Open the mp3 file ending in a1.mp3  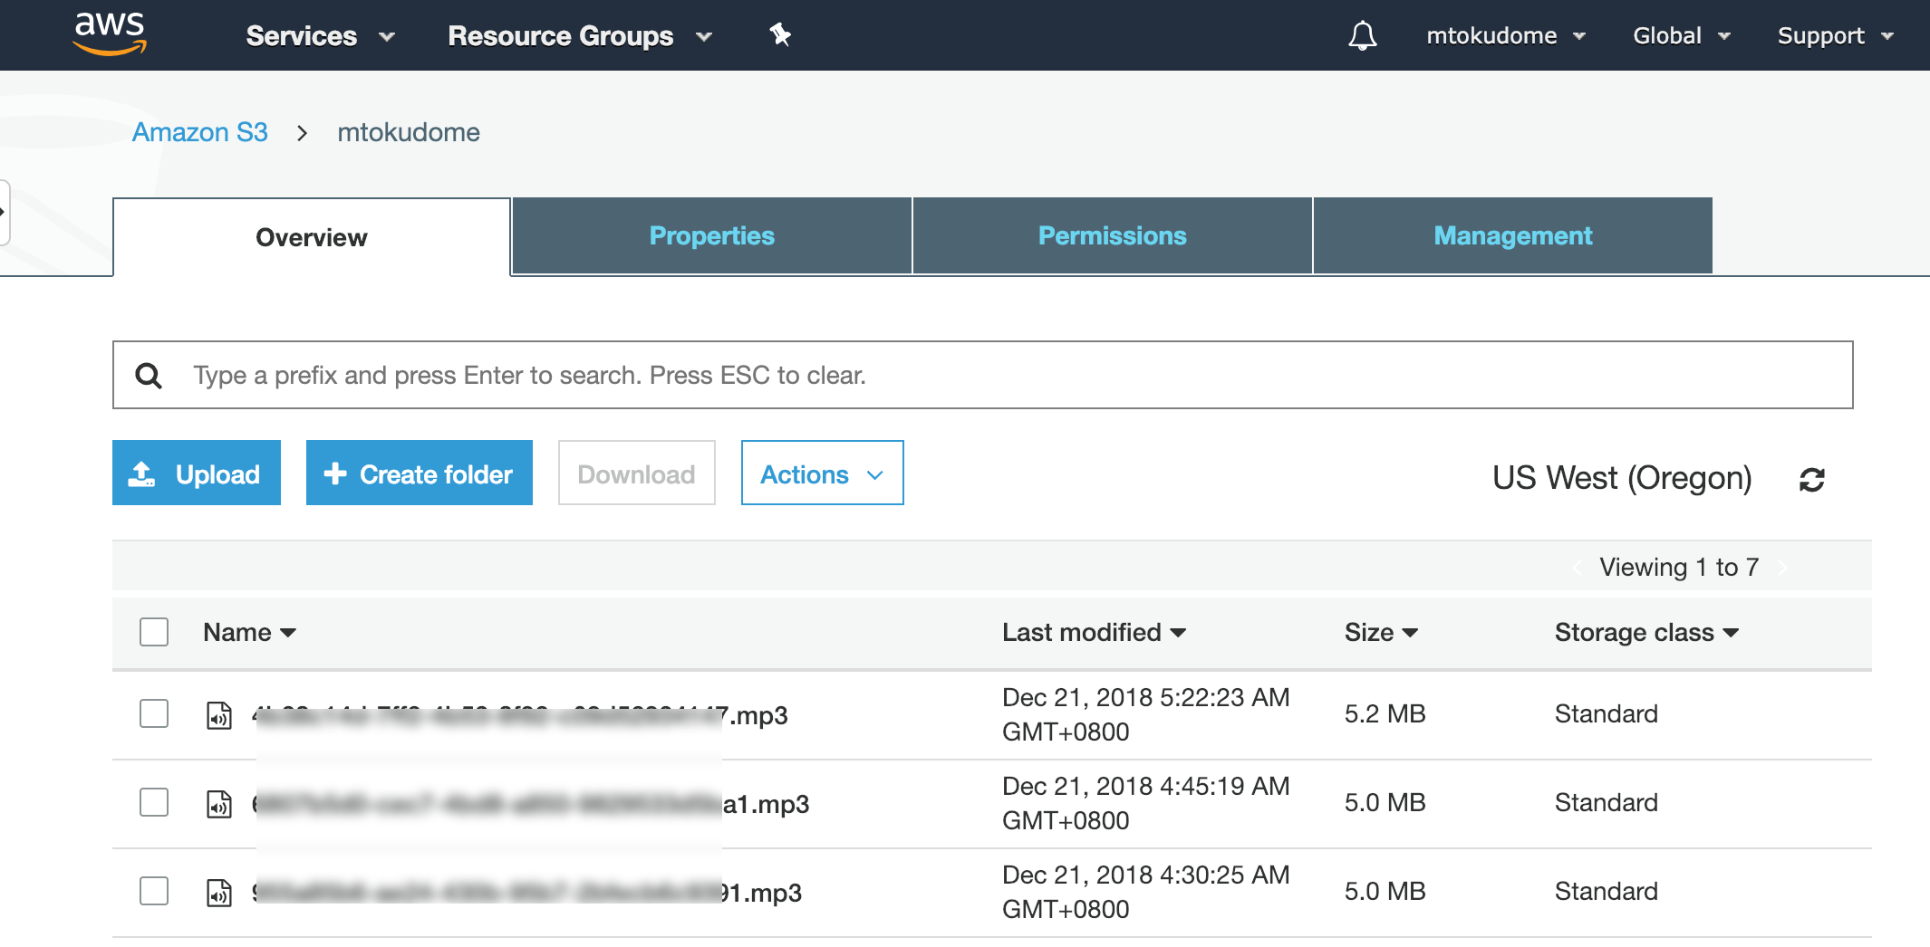click(x=531, y=804)
